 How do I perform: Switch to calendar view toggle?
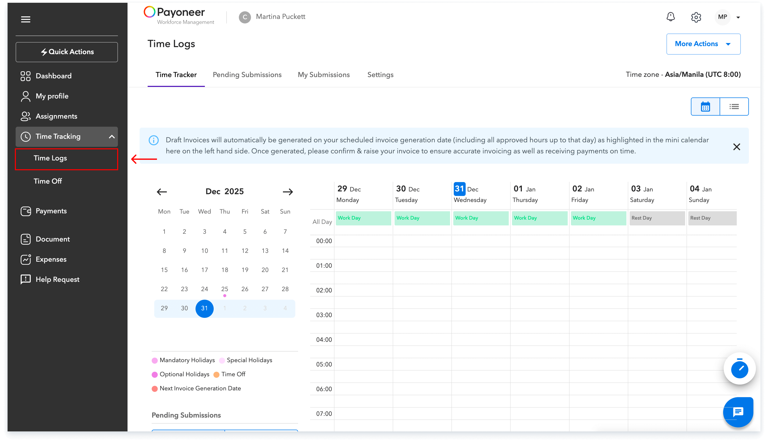[x=705, y=107]
